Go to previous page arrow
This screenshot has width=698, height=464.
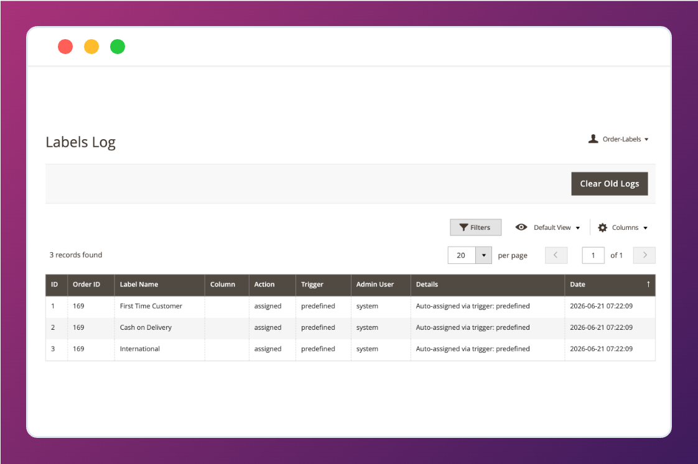pos(556,255)
